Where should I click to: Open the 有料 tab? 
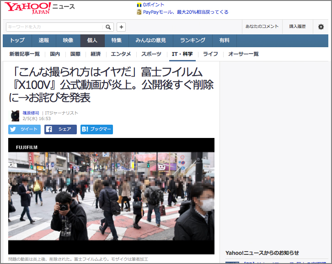pyautogui.click(x=225, y=40)
